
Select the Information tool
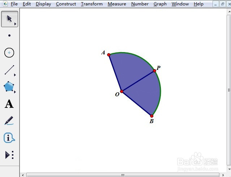[9, 138]
